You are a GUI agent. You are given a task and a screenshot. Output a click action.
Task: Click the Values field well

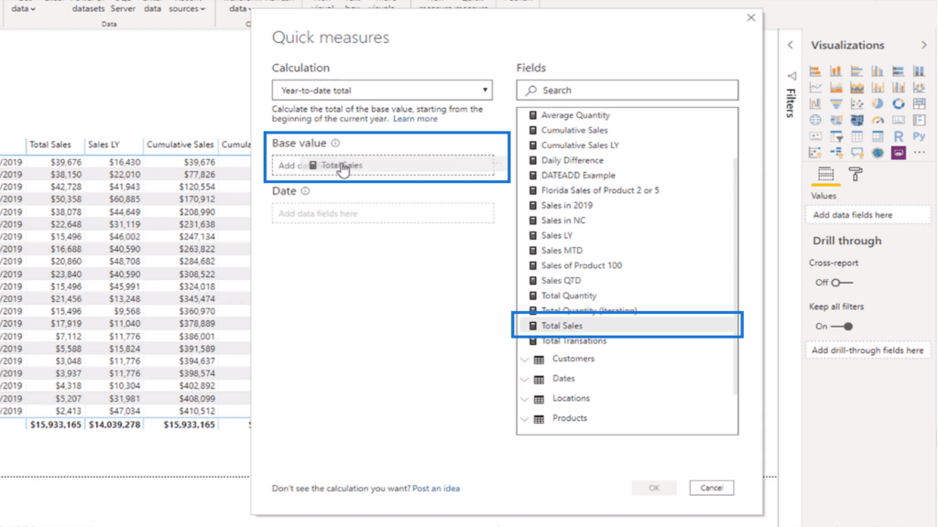pyautogui.click(x=868, y=215)
